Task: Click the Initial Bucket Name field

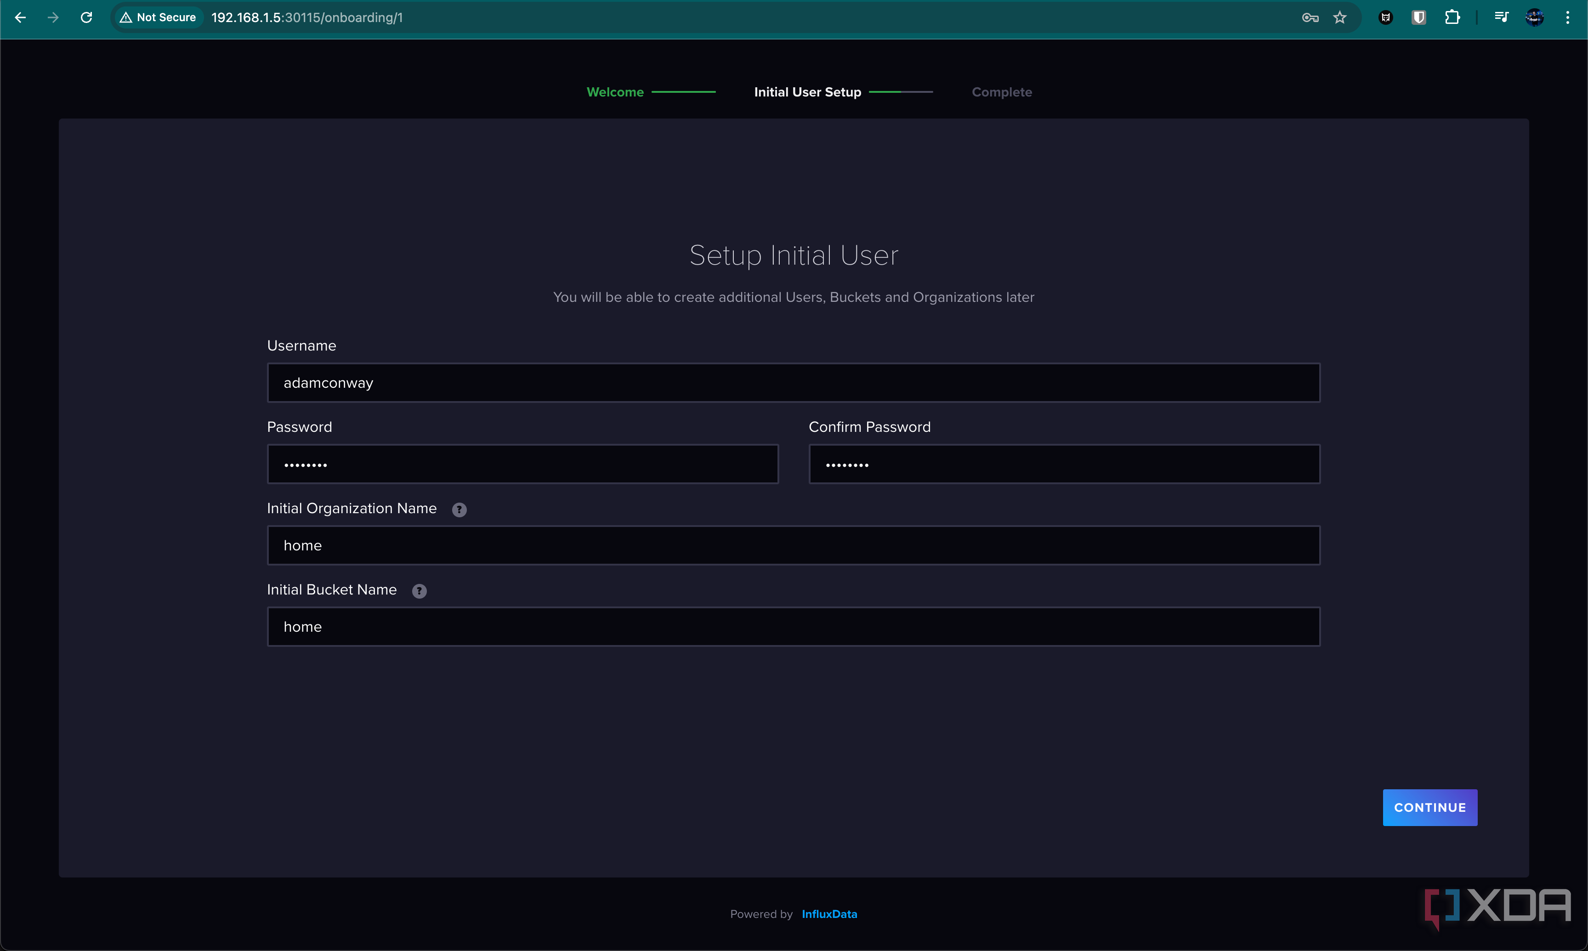Action: click(794, 628)
